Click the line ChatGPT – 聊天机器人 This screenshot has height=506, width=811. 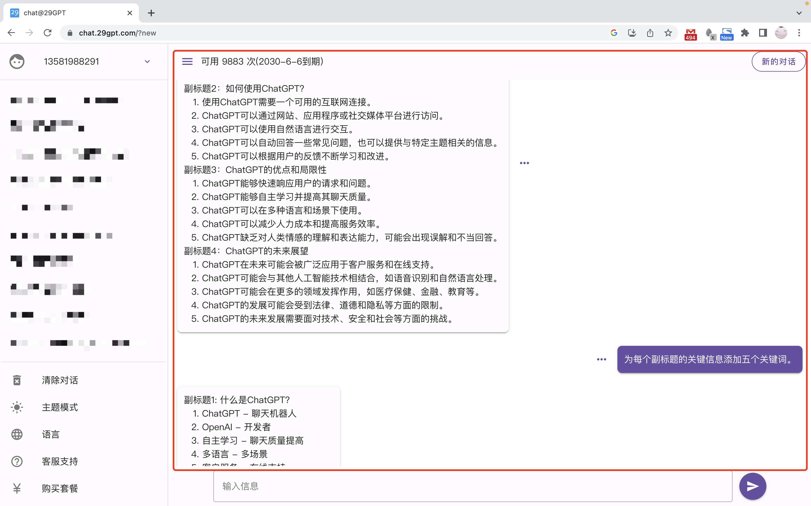coord(249,413)
